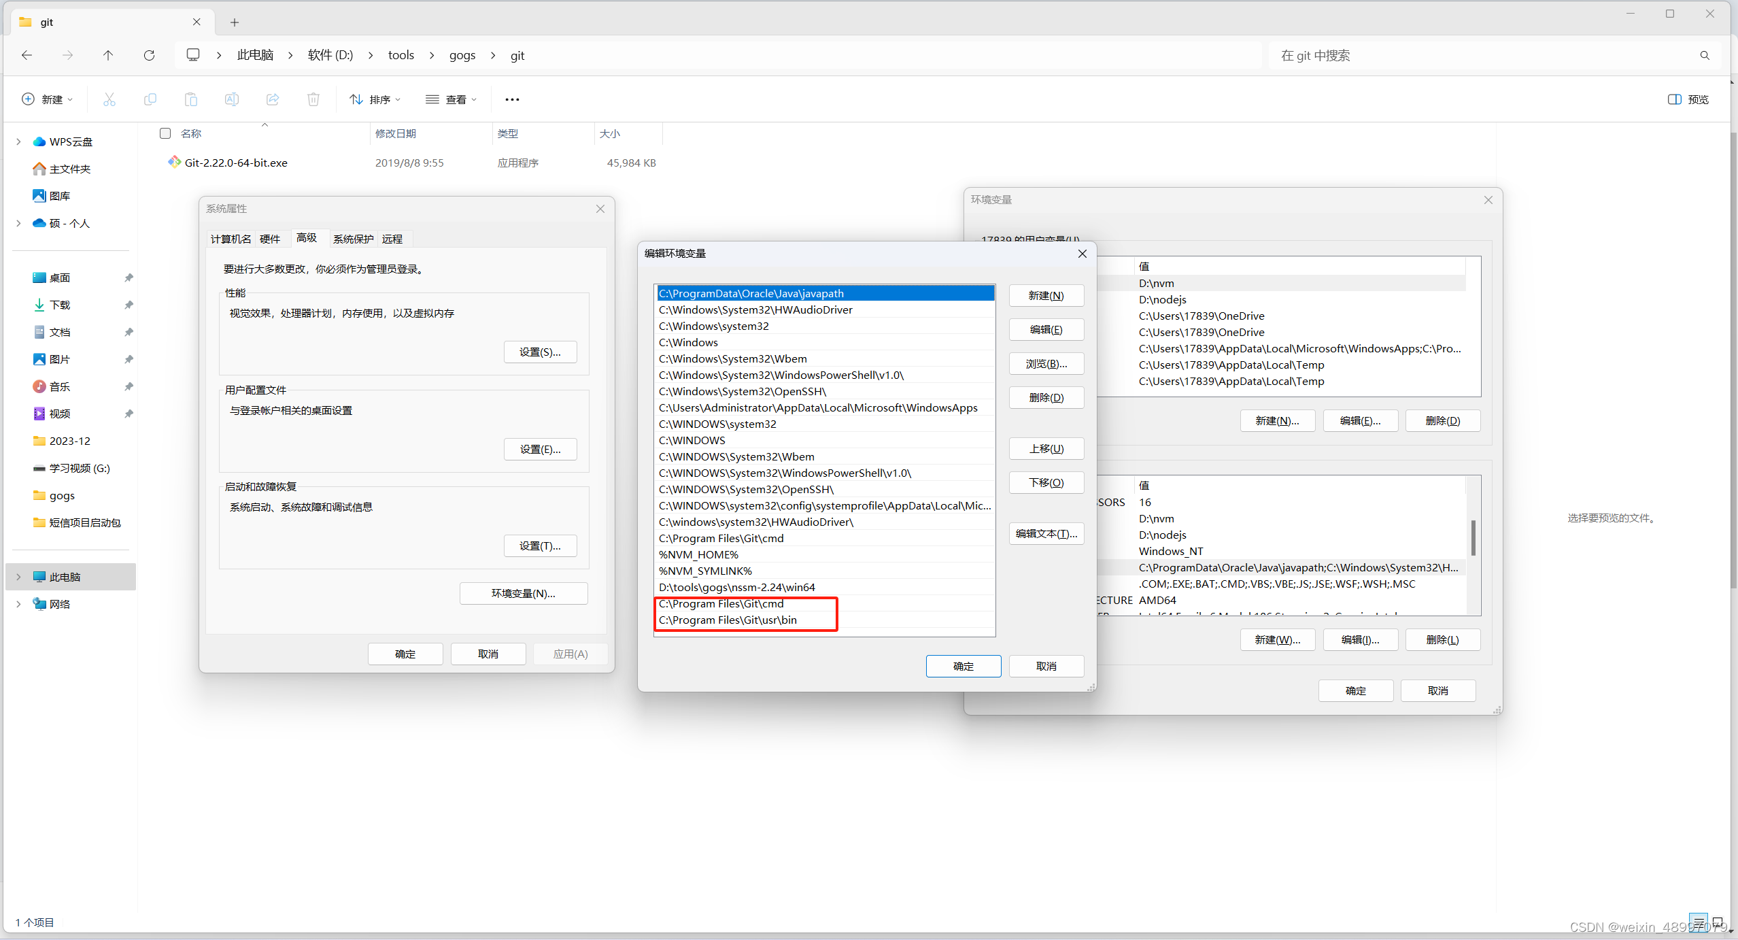Viewport: 1738px width, 940px height.
Task: Select the Rename icon
Action: (x=231, y=99)
